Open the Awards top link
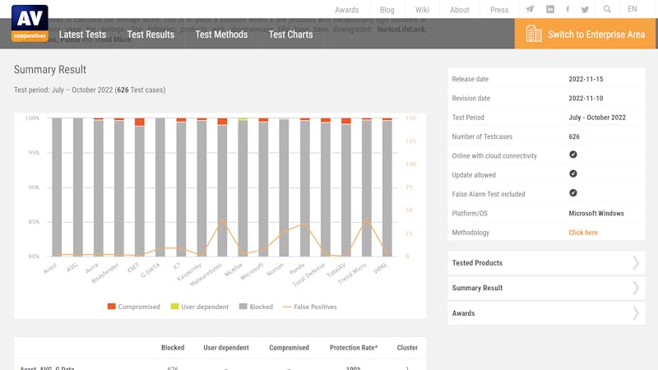The image size is (658, 370). click(346, 10)
